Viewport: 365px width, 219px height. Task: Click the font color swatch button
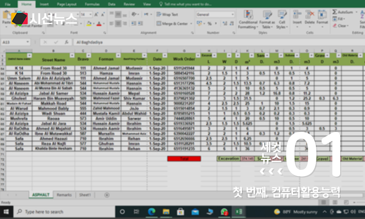[99, 23]
